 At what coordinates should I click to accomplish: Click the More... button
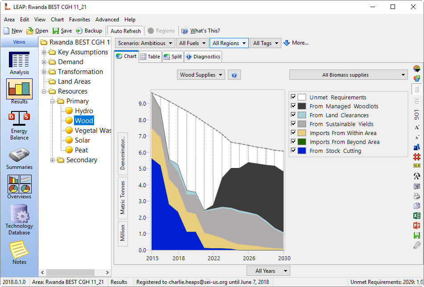(x=296, y=43)
